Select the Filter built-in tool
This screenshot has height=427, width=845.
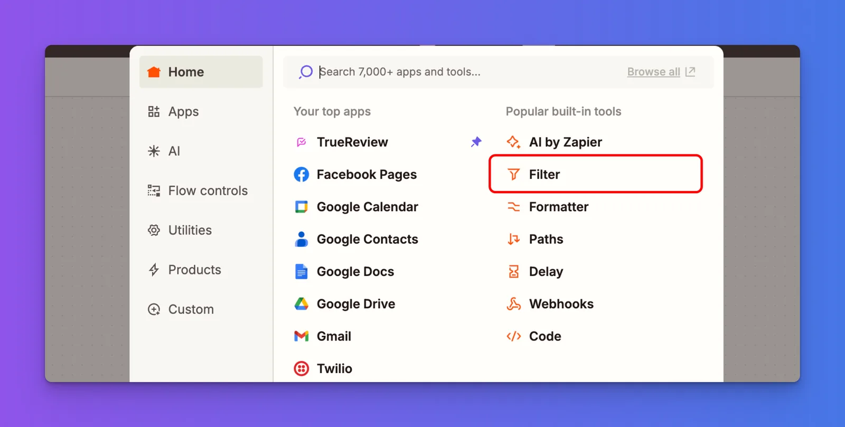[596, 174]
